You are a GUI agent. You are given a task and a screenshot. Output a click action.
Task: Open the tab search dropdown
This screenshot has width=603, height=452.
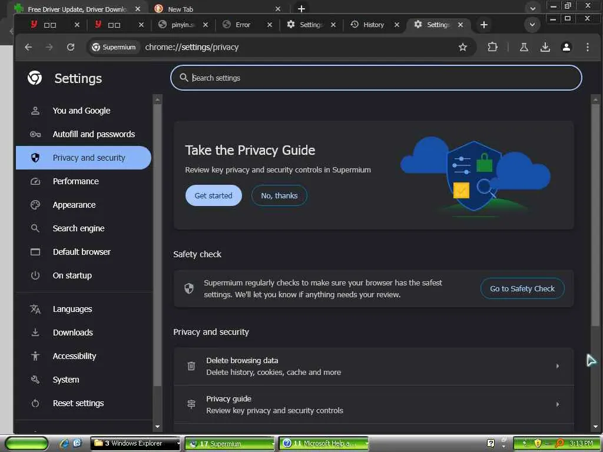pos(532,25)
